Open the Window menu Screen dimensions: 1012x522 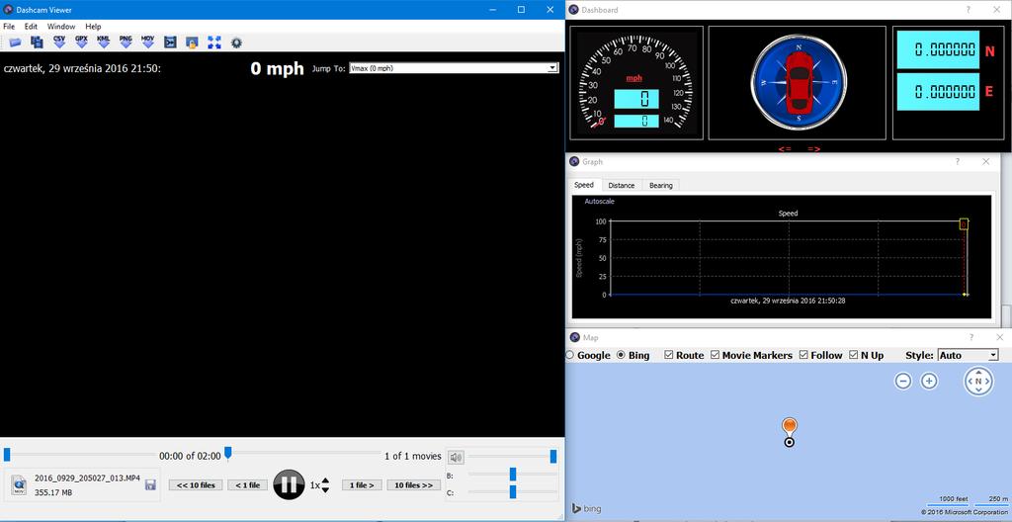(x=61, y=27)
